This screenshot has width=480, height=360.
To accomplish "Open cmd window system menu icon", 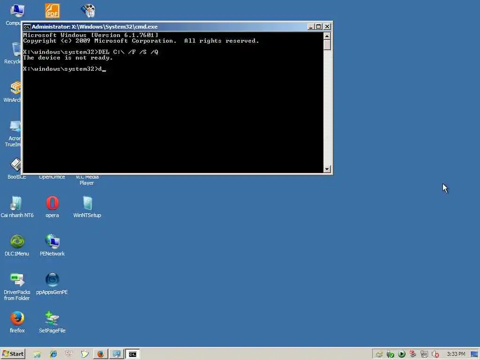I will [x=27, y=27].
